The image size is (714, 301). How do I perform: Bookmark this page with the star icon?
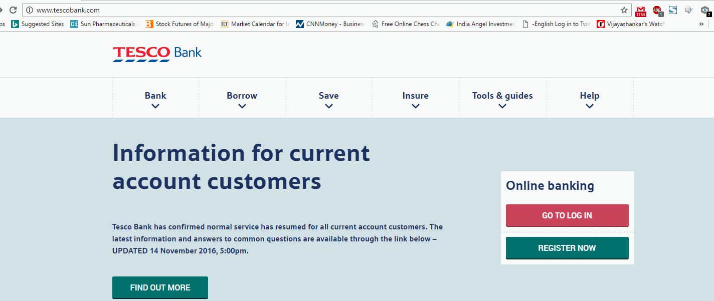(624, 10)
